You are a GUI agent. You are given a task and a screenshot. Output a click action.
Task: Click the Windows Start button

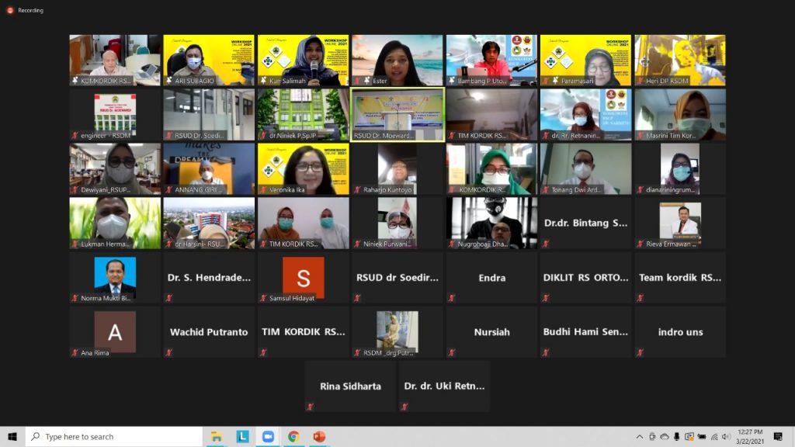12,437
